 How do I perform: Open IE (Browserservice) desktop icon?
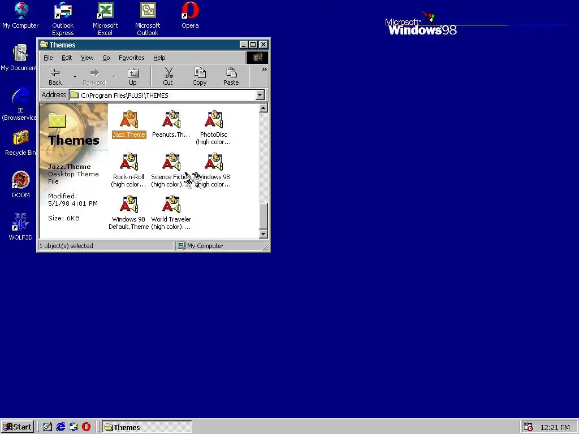(x=19, y=104)
